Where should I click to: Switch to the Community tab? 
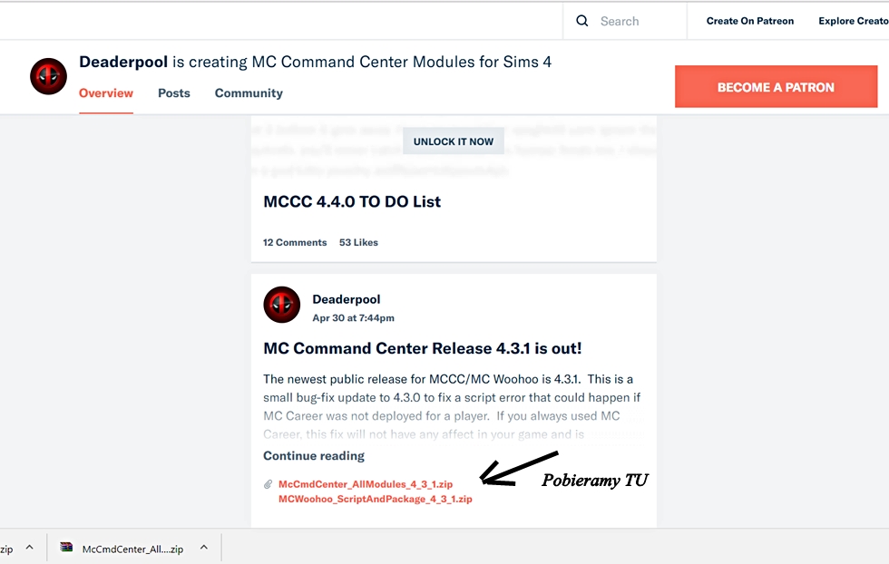click(x=249, y=93)
